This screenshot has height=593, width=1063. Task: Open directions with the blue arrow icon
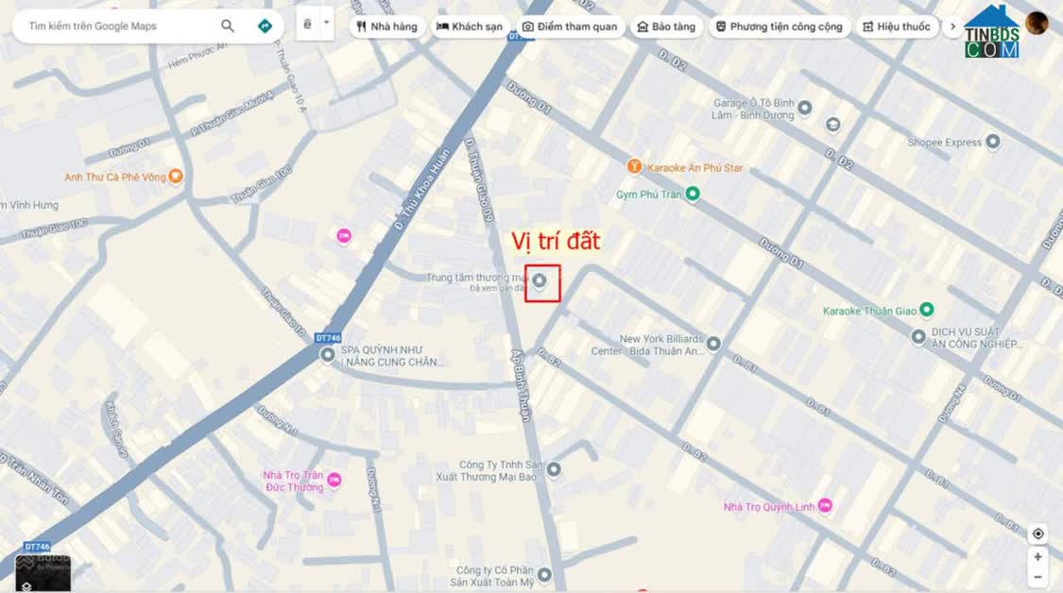click(x=266, y=25)
